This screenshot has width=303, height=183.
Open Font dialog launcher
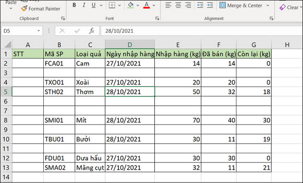click(157, 19)
